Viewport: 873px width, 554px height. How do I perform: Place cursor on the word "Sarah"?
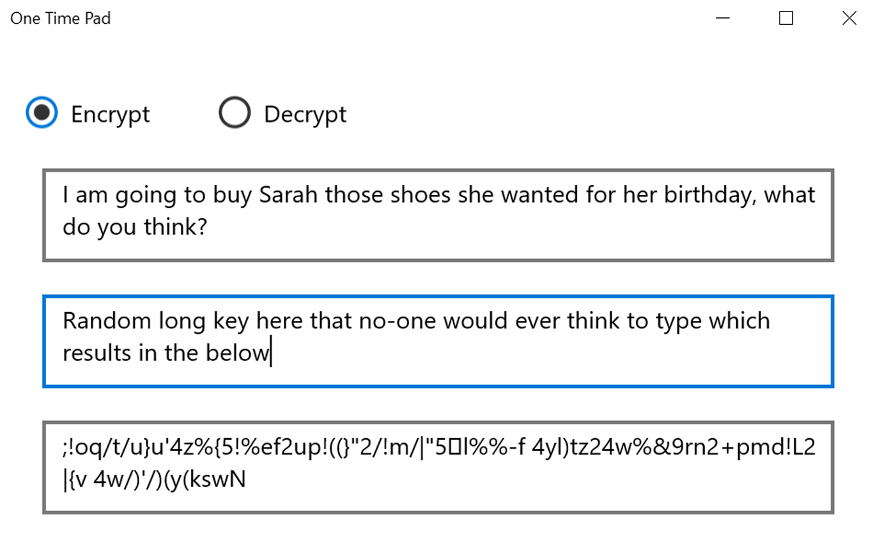(288, 194)
